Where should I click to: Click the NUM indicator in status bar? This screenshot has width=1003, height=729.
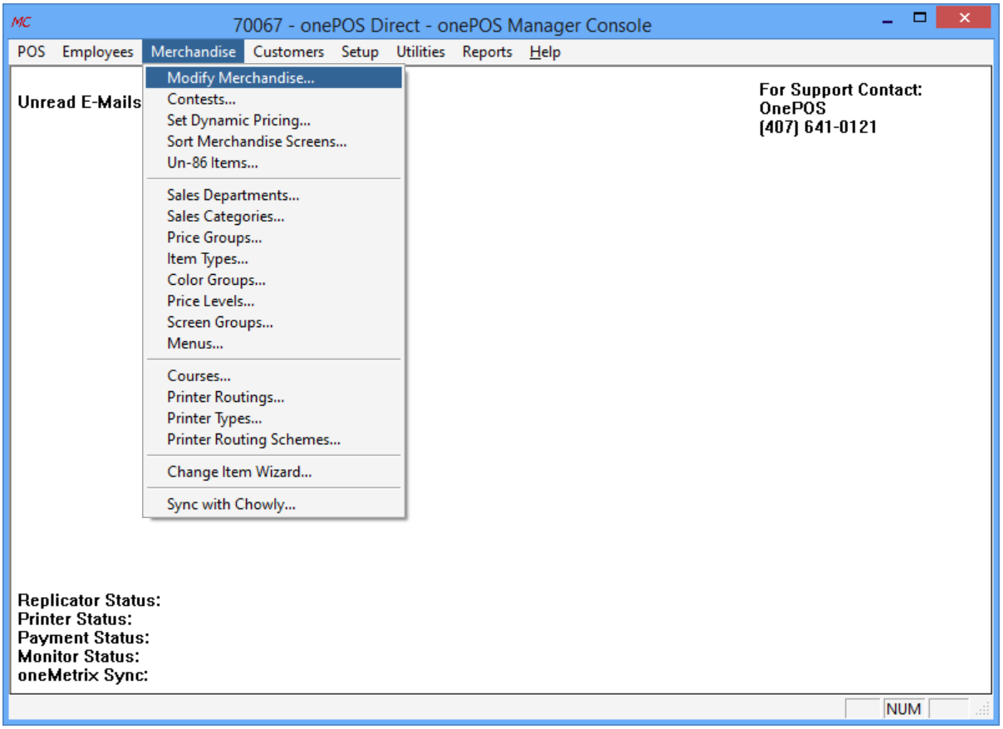tap(903, 708)
